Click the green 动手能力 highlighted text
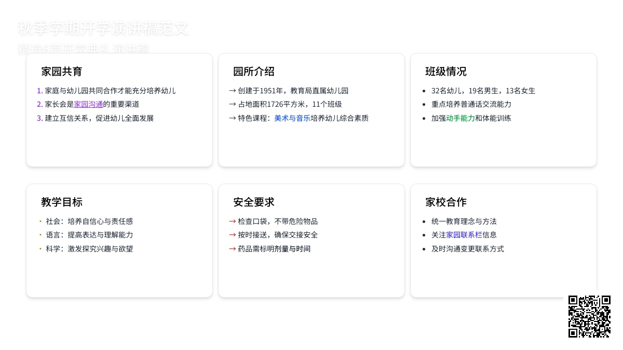623x350 pixels. click(x=460, y=118)
